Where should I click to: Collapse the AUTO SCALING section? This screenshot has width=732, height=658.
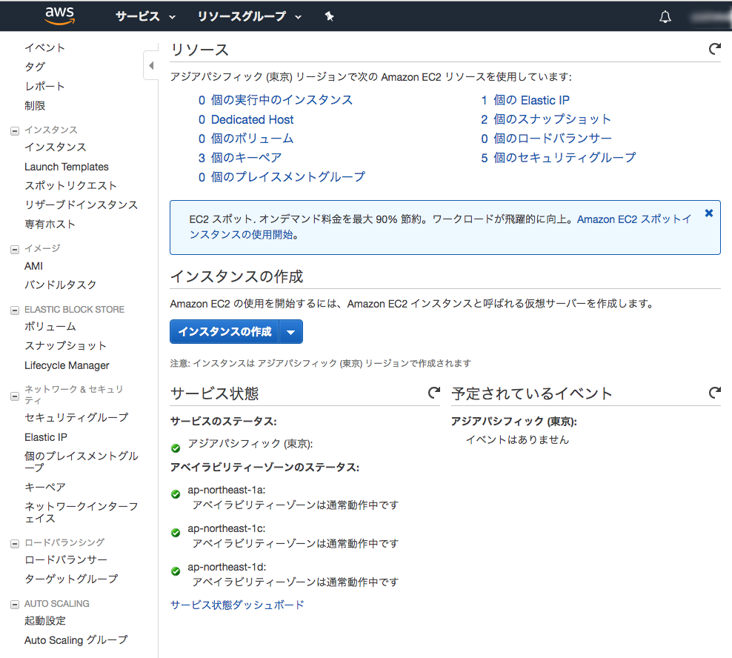(x=15, y=605)
